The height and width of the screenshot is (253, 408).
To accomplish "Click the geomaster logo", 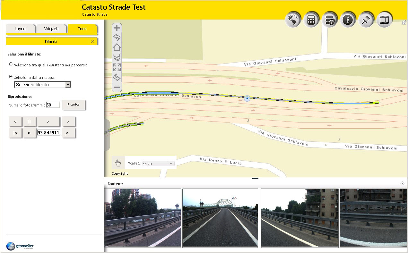I will [x=20, y=246].
